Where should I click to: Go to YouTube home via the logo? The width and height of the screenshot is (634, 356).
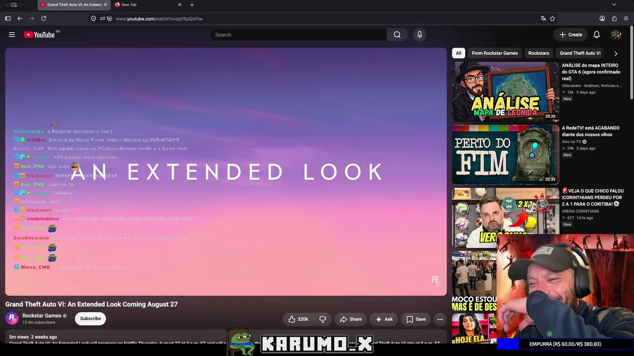point(39,35)
